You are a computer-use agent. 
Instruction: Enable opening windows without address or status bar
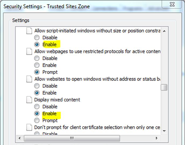pos(37,93)
